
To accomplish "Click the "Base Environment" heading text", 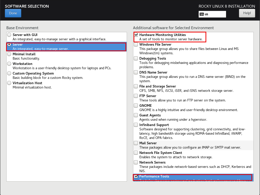I will (22, 28).
